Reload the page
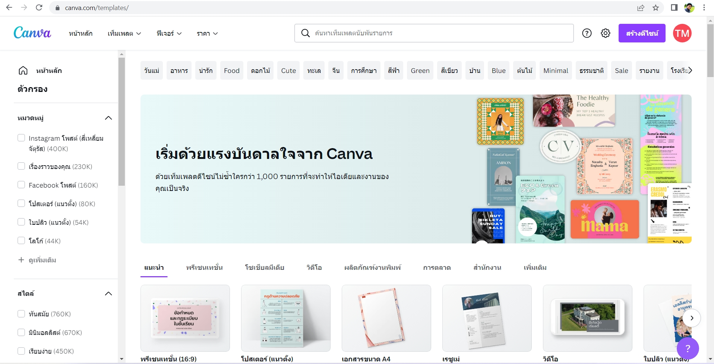 click(39, 7)
